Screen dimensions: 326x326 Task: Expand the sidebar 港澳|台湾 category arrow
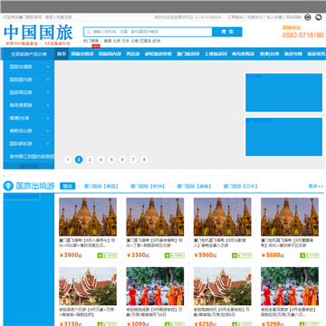click(x=48, y=119)
